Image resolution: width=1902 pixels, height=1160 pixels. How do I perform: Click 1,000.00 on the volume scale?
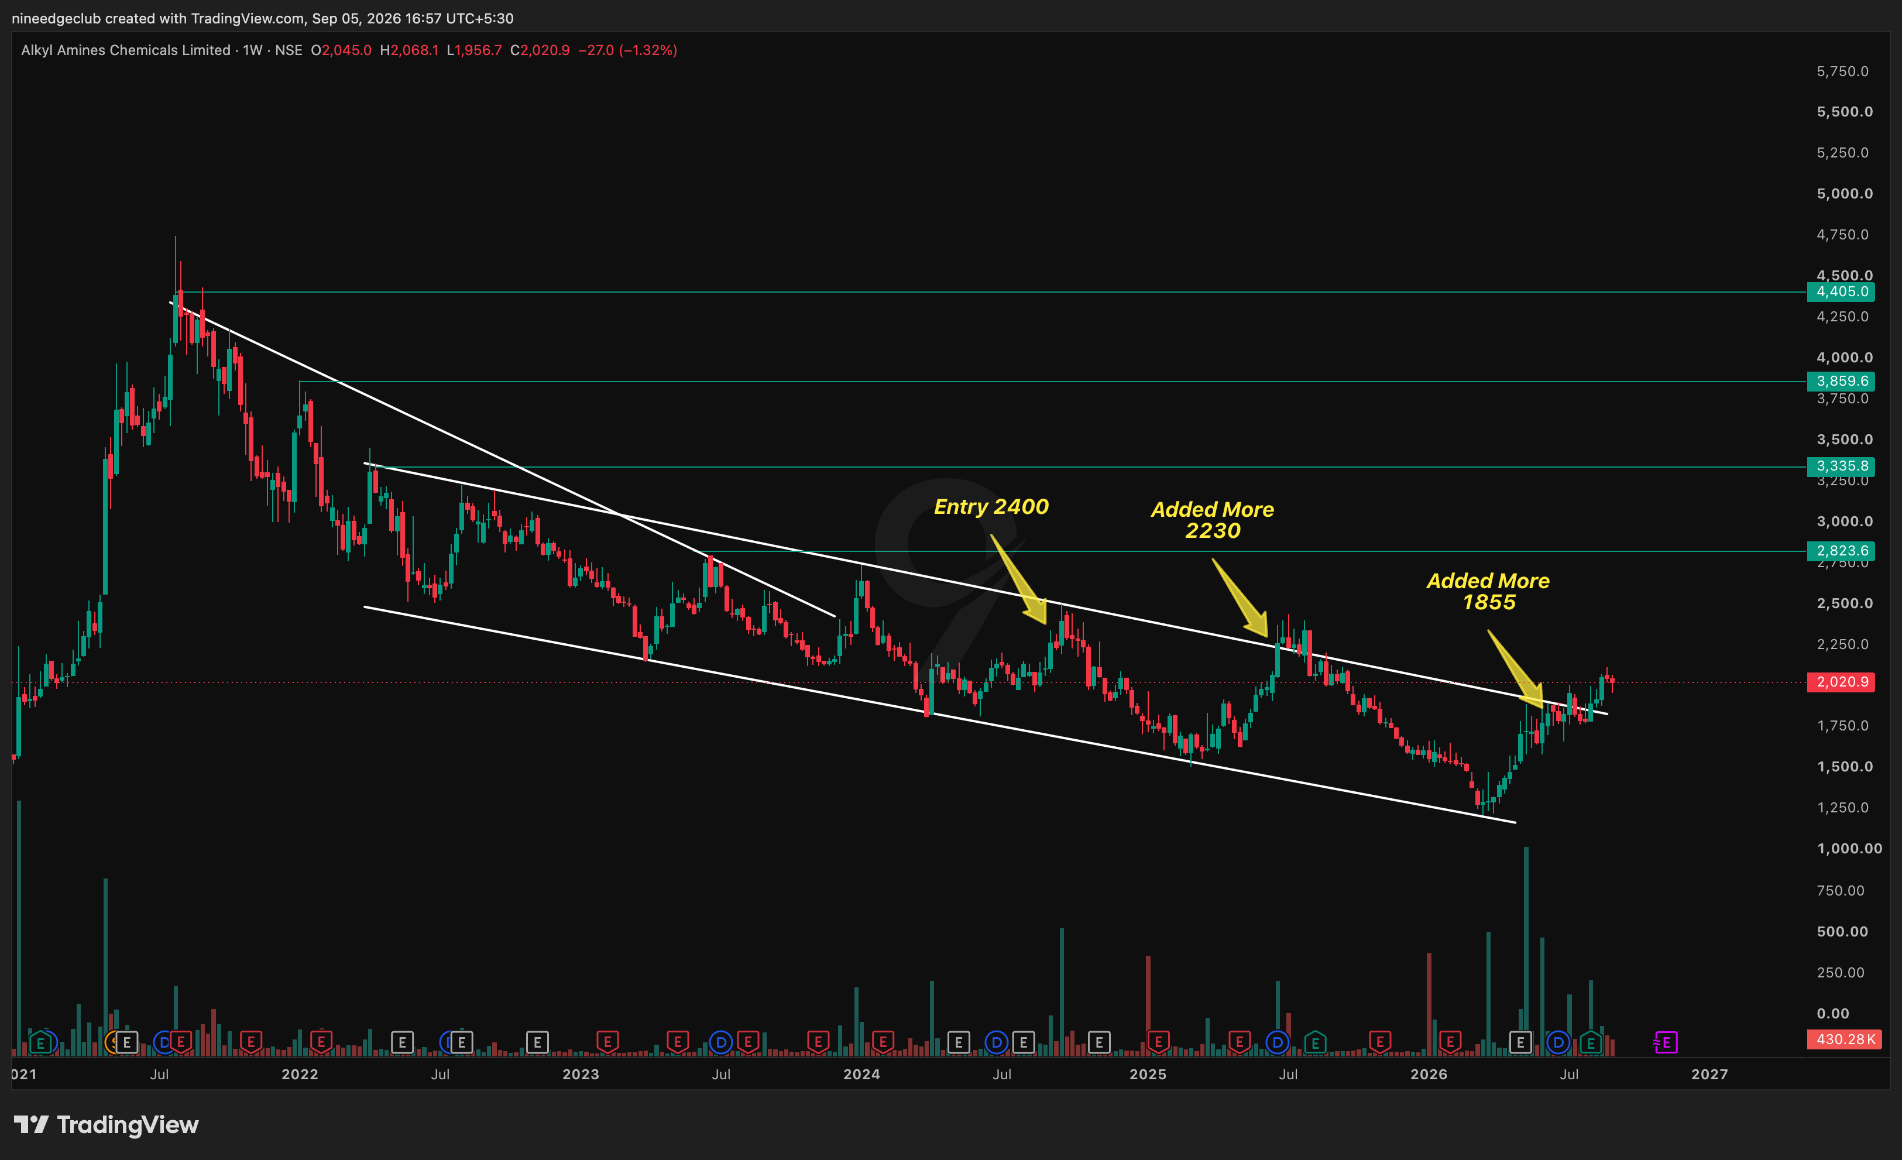1849,849
